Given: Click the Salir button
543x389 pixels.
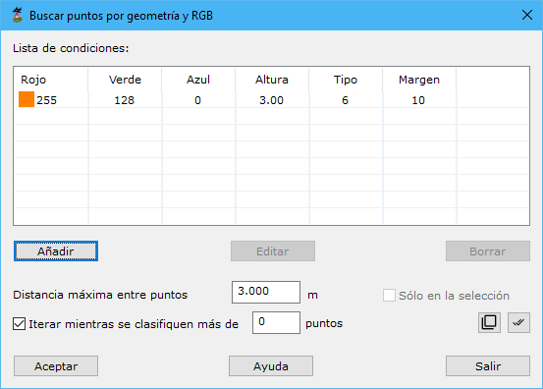Looking at the screenshot, I should click(488, 366).
